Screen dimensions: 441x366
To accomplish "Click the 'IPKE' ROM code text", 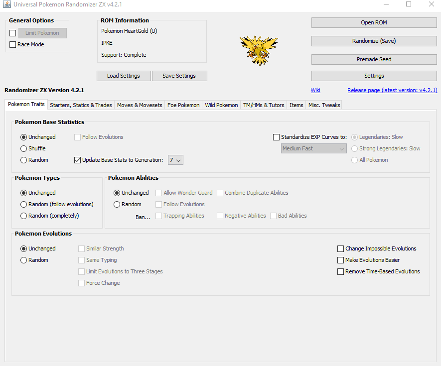I will [107, 43].
